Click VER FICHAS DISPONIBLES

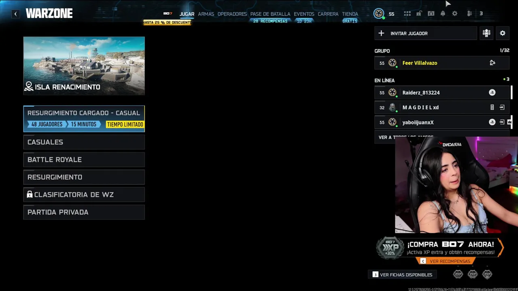coord(402,274)
